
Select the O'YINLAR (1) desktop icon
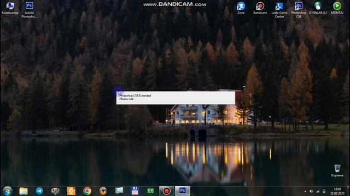(x=318, y=8)
